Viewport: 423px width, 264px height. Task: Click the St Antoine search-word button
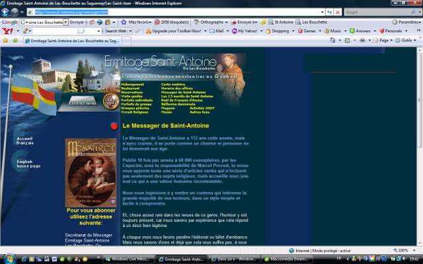point(281,22)
